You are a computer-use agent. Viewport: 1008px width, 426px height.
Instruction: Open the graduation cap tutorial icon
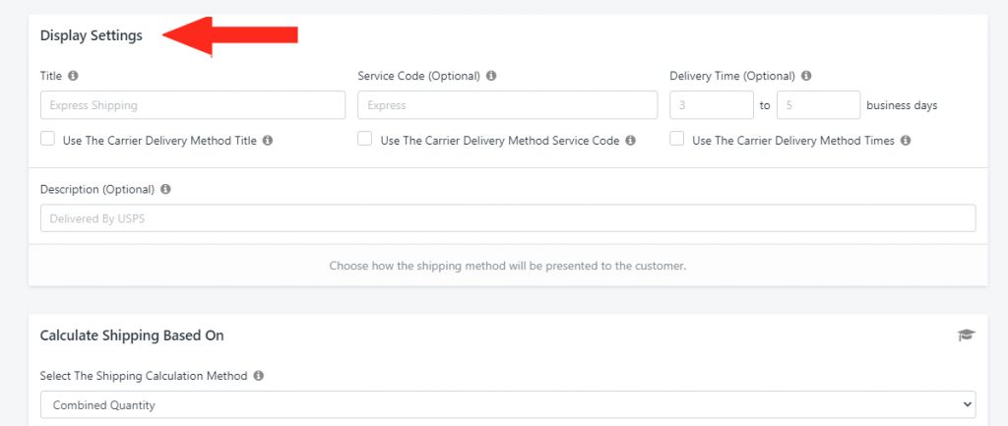(x=967, y=335)
